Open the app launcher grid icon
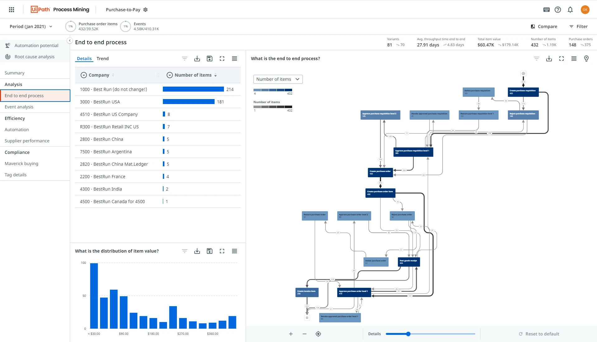This screenshot has height=342, width=597. [x=12, y=10]
